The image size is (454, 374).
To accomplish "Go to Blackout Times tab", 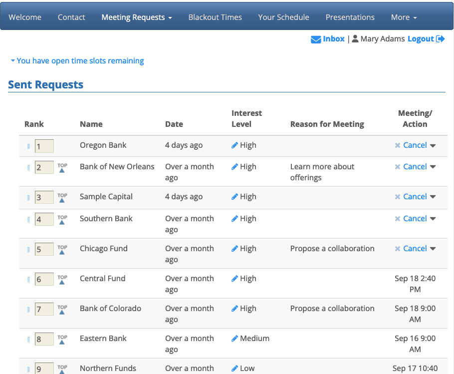I will pos(215,17).
